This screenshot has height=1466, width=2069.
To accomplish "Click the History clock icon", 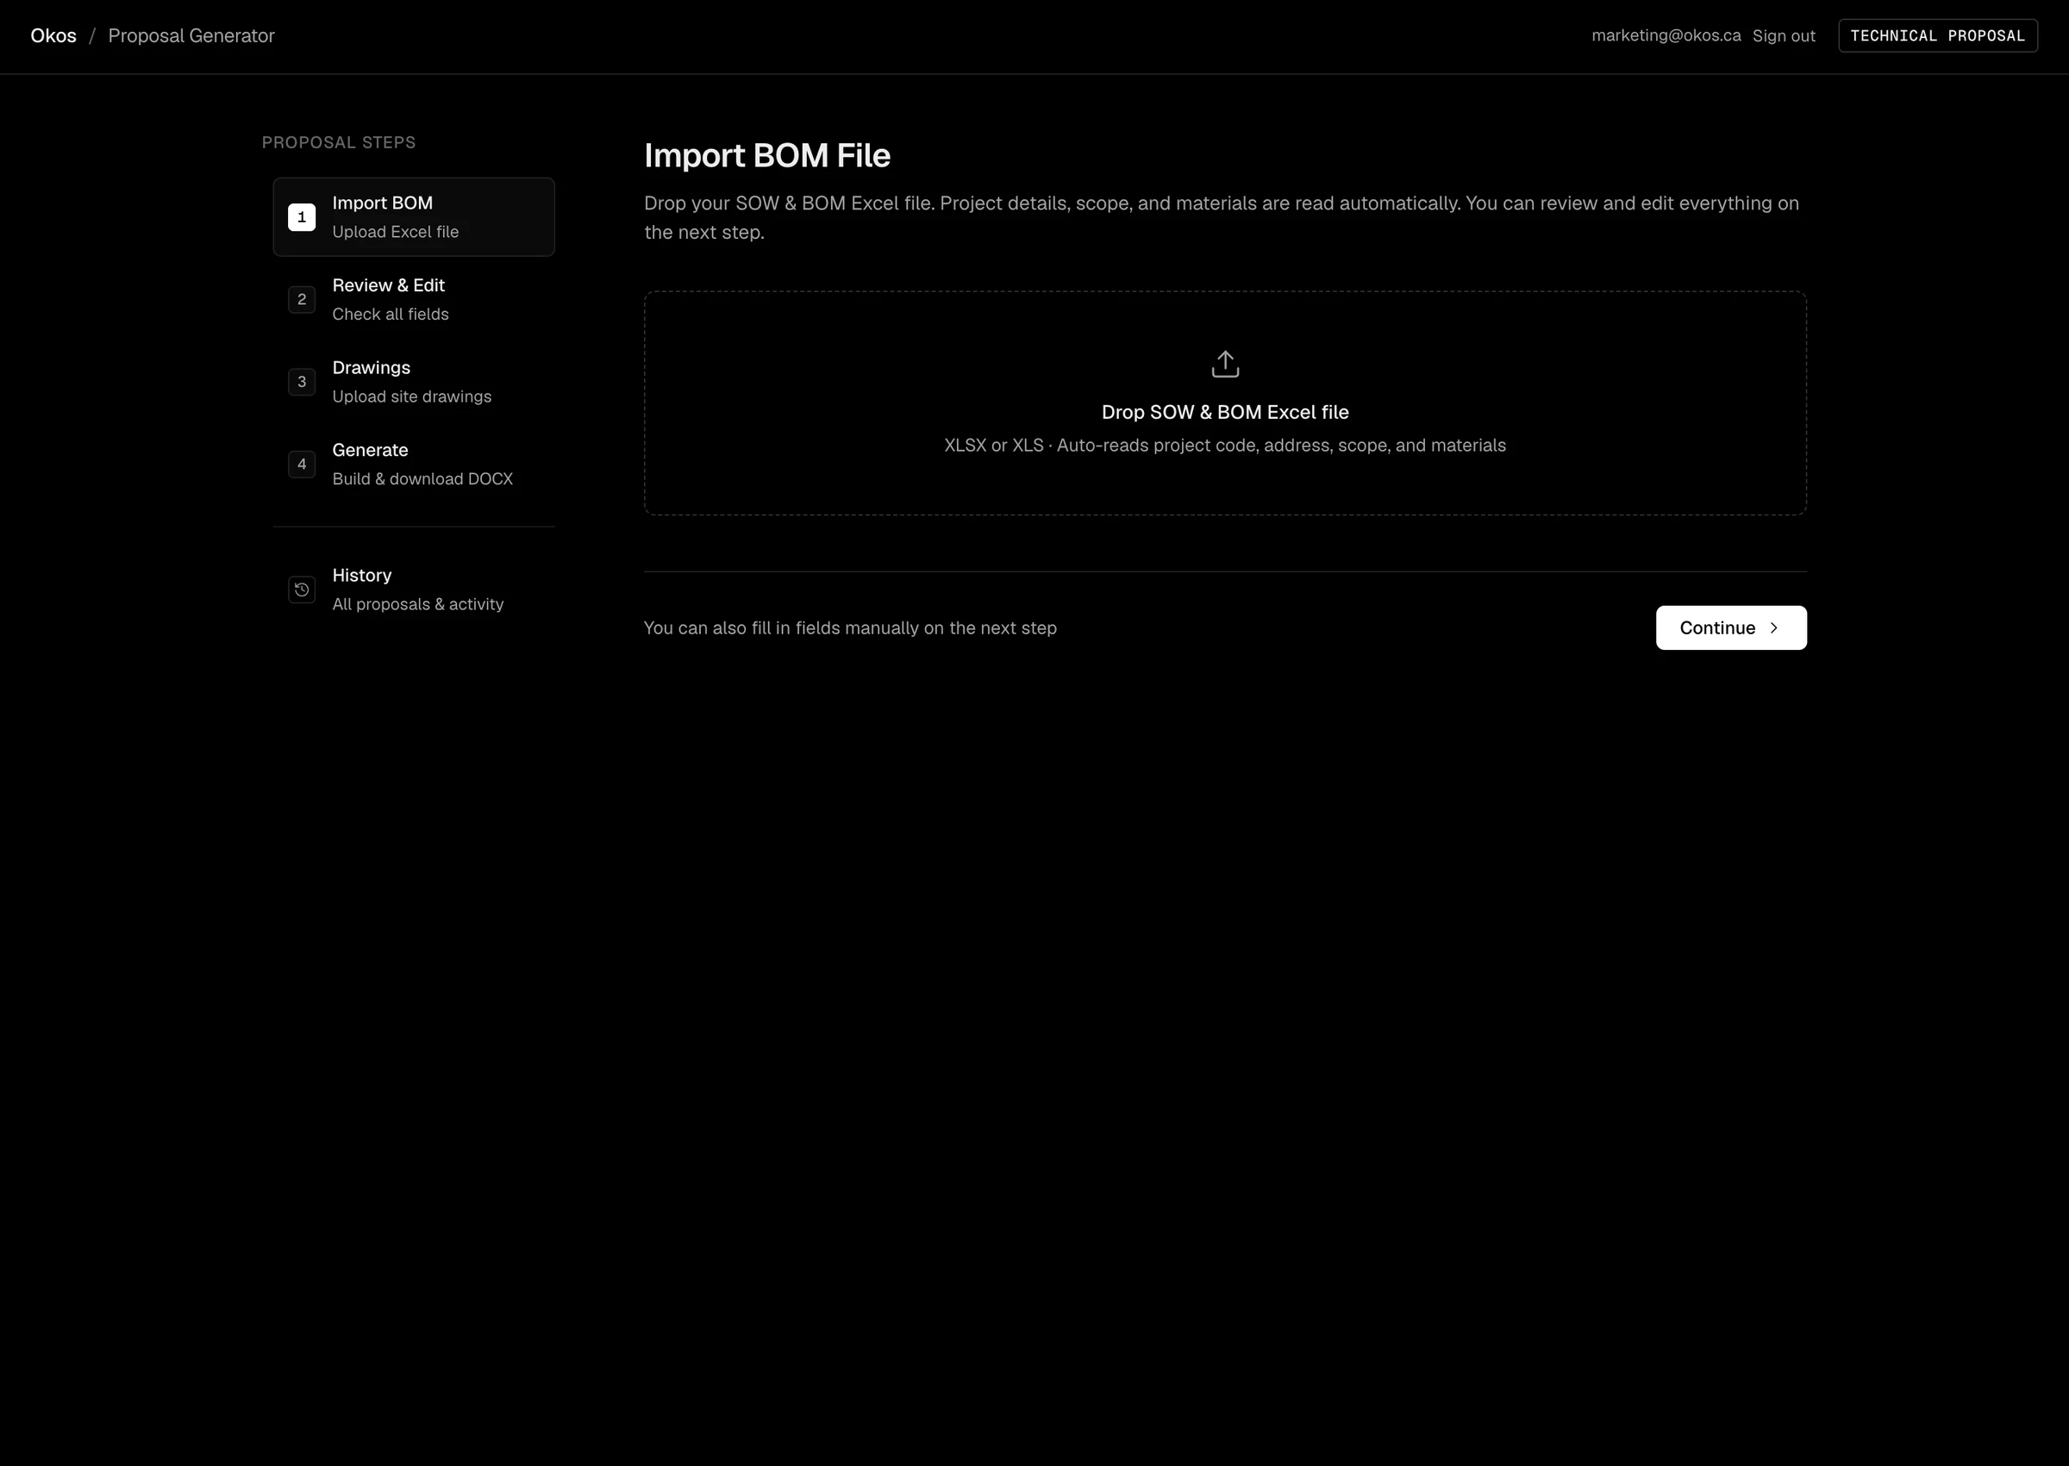I will click(302, 590).
